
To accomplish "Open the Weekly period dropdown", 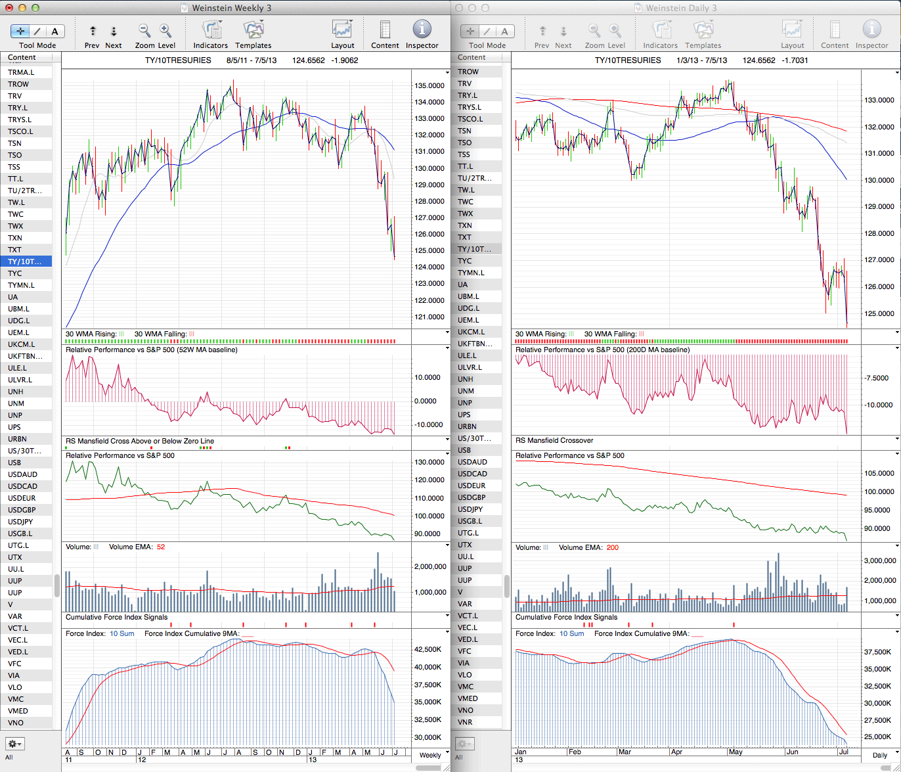I will click(434, 754).
